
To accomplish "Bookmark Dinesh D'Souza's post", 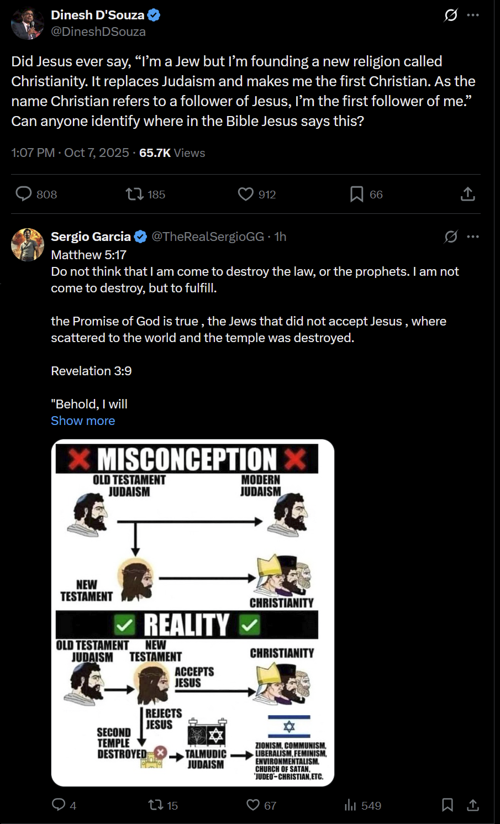I will (x=357, y=194).
